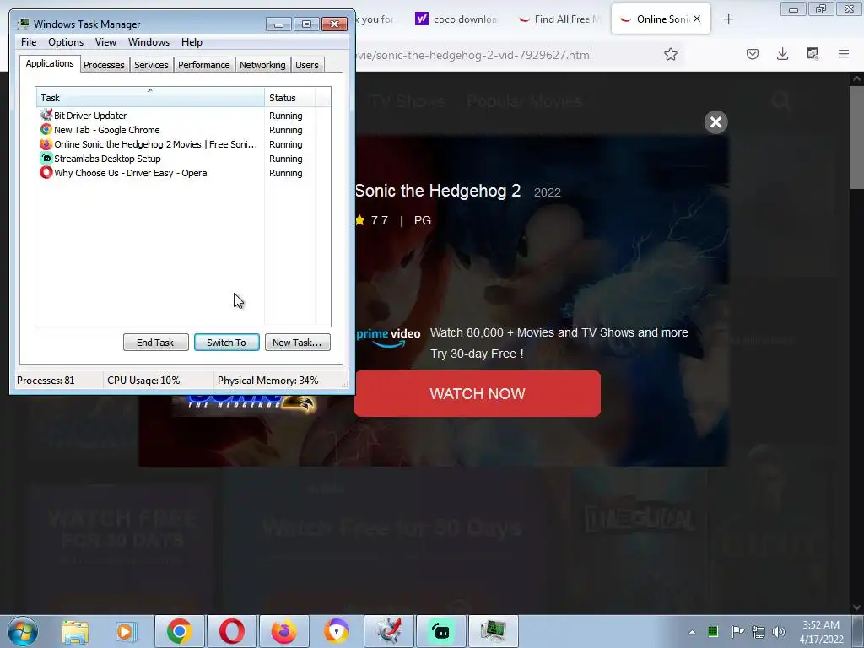Click the volume speaker tray icon

(779, 631)
